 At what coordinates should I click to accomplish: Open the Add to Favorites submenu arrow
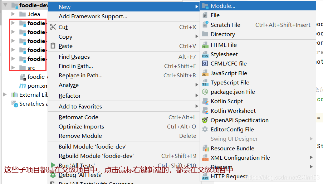tap(196, 106)
